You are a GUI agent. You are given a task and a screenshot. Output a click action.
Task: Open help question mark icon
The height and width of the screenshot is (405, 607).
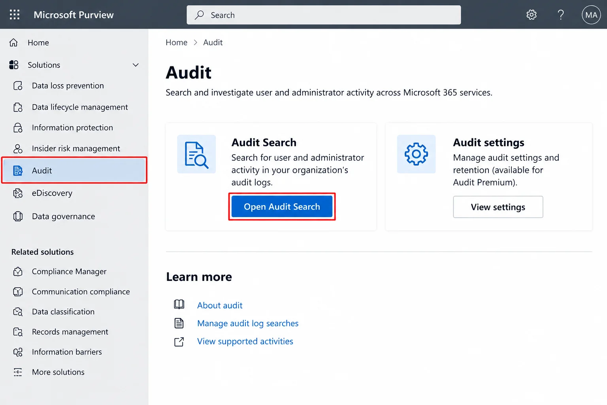(561, 15)
